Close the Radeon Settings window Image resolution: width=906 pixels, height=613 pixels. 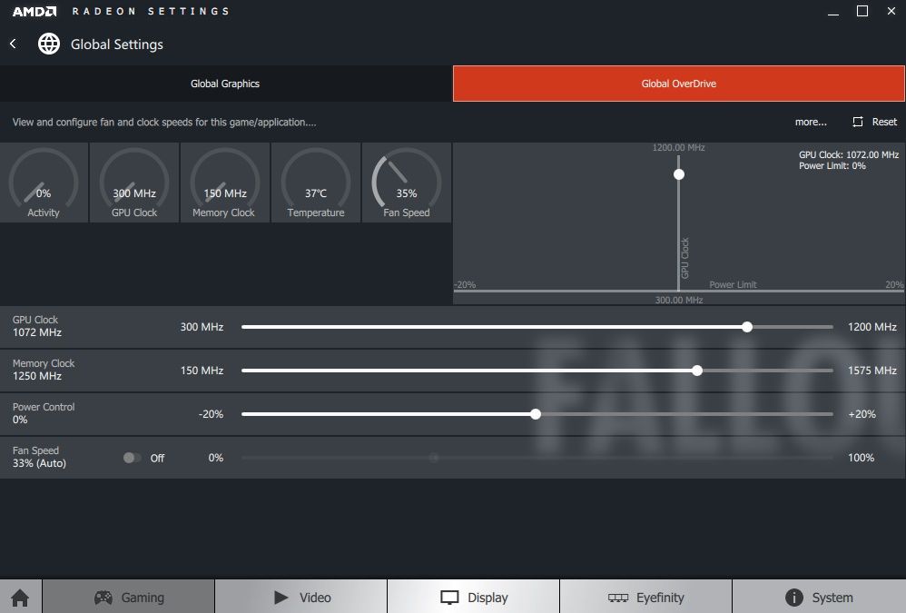click(x=891, y=11)
